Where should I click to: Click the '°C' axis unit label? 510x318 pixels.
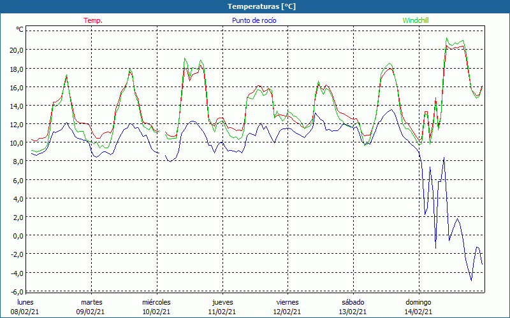click(x=20, y=29)
